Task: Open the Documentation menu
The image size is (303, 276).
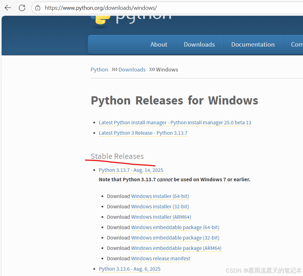Action: click(253, 44)
